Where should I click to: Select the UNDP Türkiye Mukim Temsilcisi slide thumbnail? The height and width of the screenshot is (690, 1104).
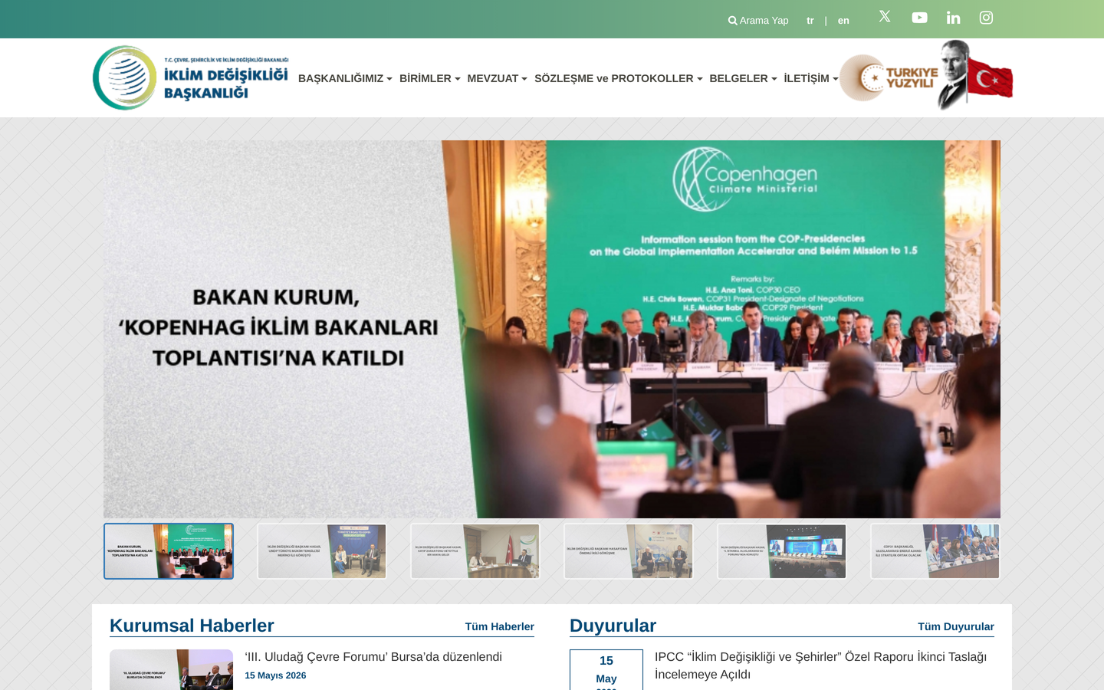pyautogui.click(x=322, y=551)
